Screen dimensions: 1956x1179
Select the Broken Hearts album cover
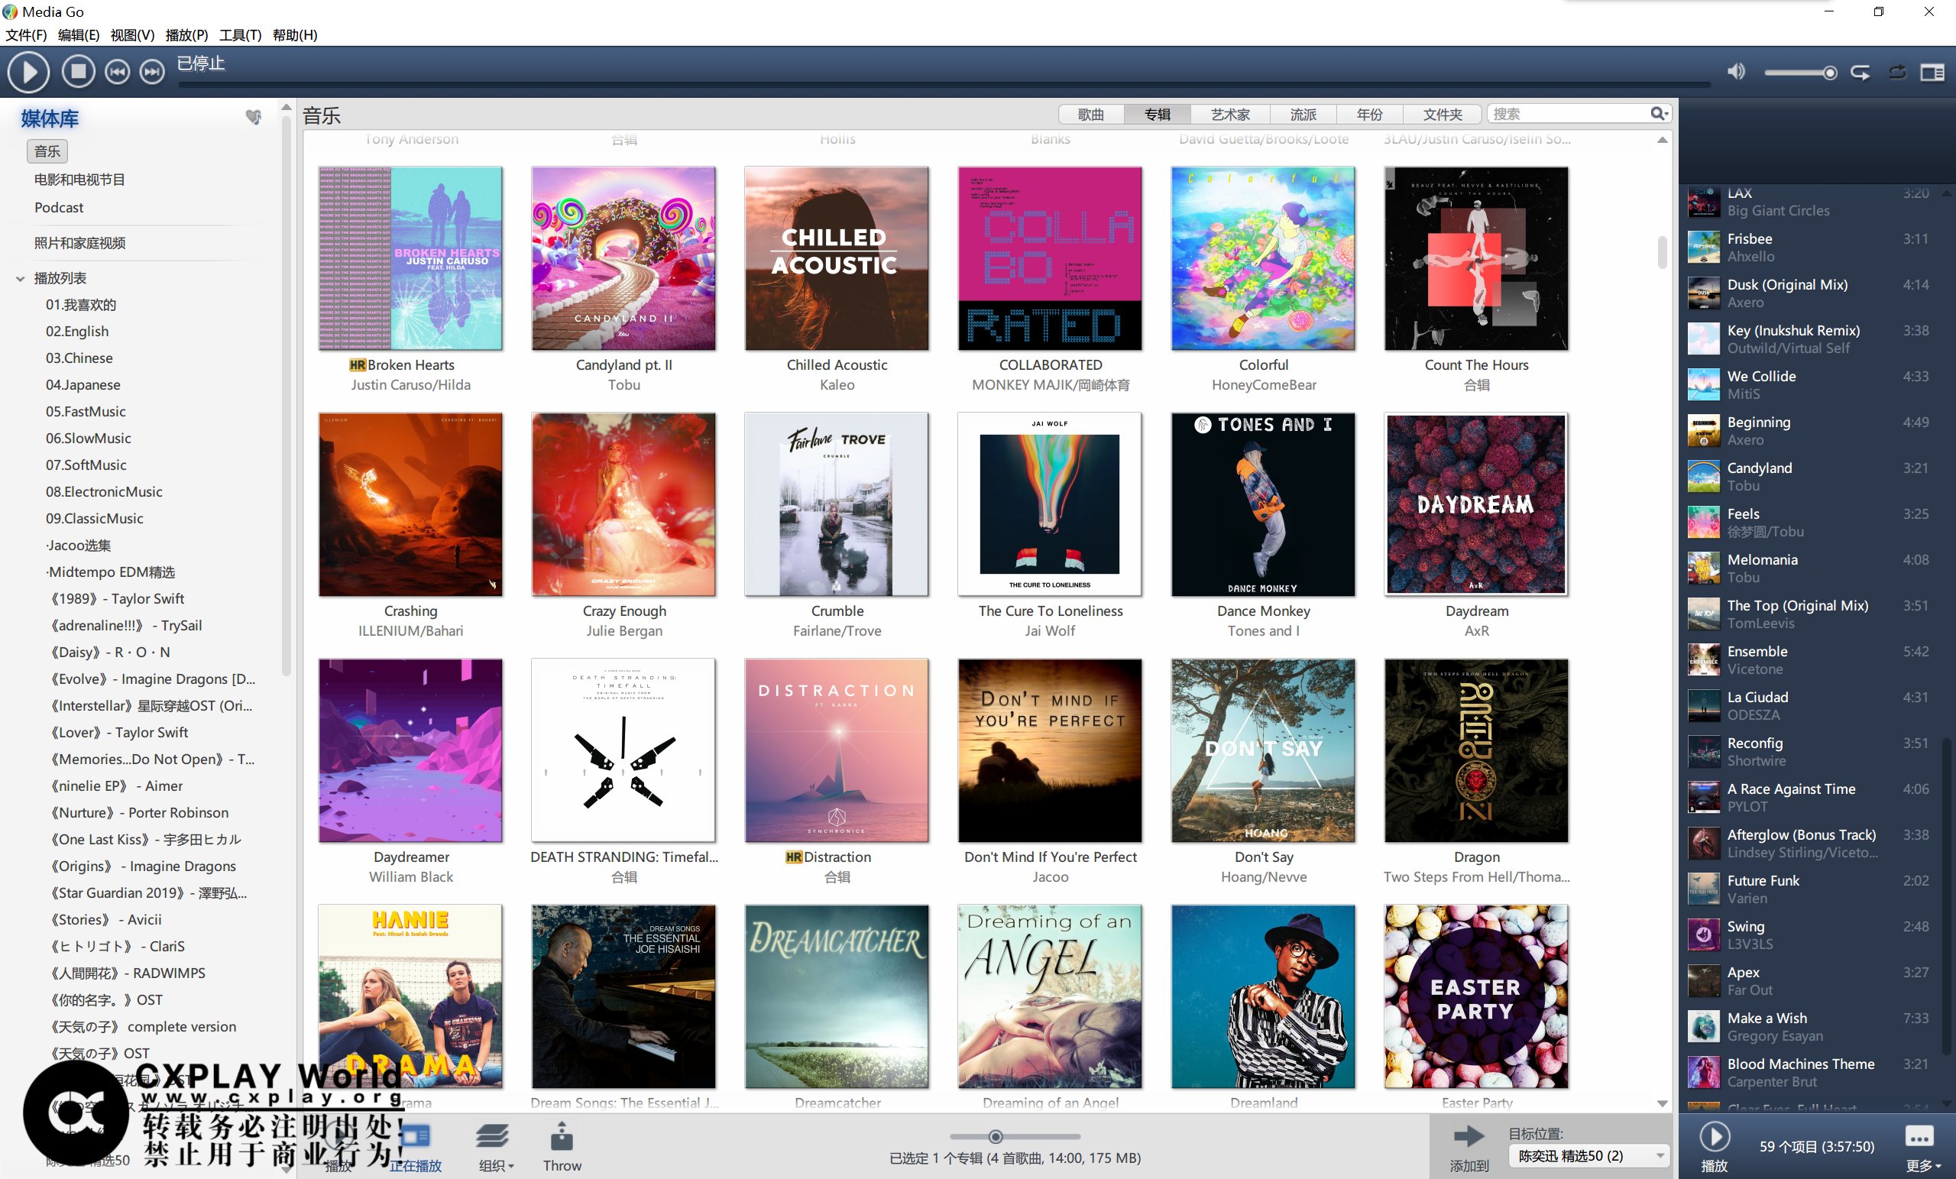point(410,258)
